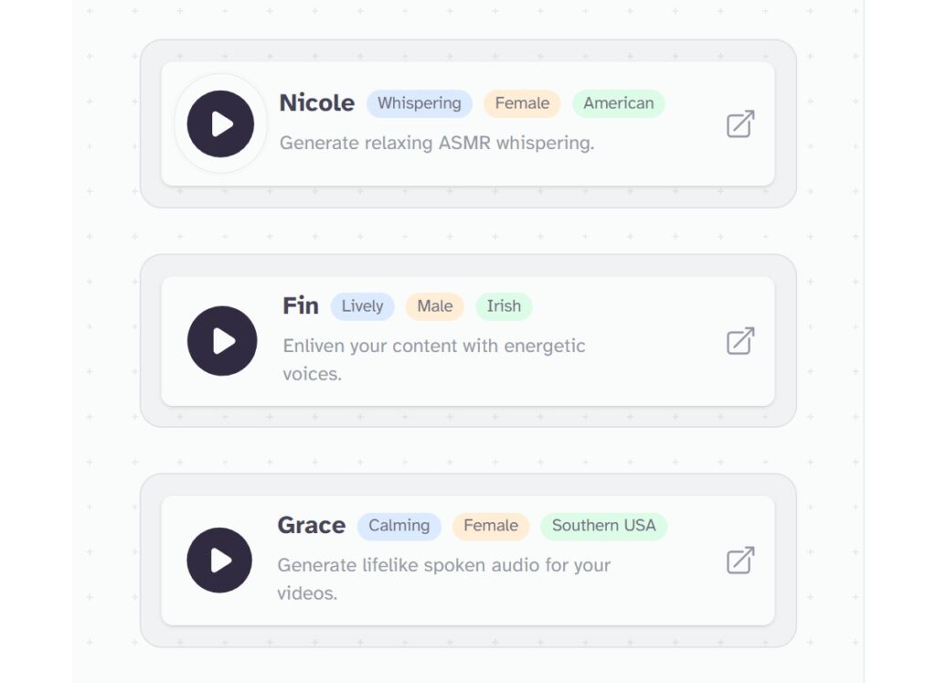The width and height of the screenshot is (936, 683).
Task: Select the Irish tag on Fin's card
Action: pyautogui.click(x=504, y=306)
